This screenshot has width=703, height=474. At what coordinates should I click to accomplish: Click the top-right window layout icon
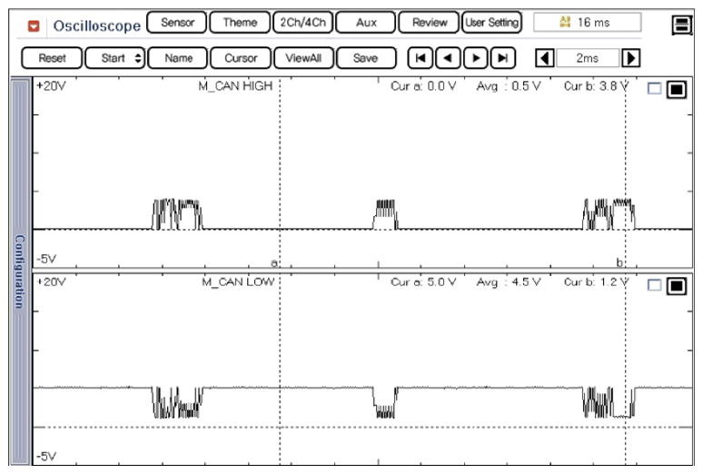[x=683, y=25]
